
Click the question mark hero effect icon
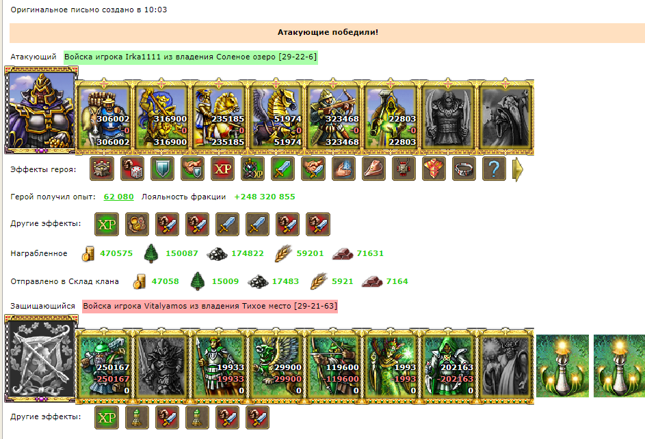[494, 169]
